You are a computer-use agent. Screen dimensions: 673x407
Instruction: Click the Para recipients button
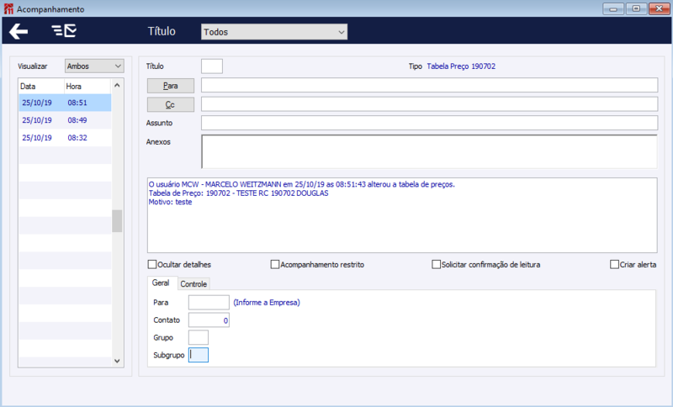[171, 86]
